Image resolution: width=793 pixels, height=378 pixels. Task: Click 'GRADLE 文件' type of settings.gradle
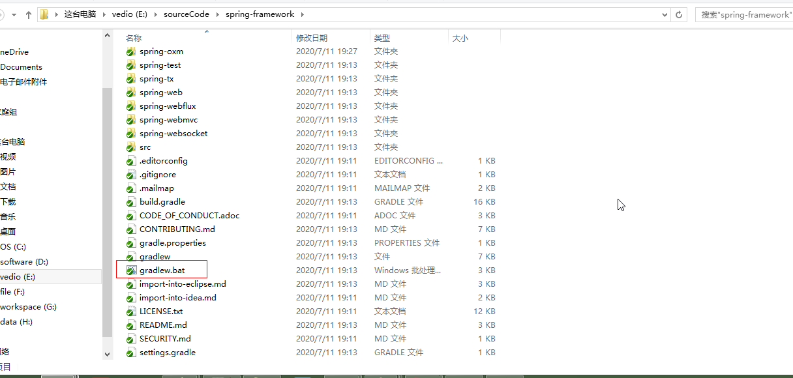[x=398, y=353]
